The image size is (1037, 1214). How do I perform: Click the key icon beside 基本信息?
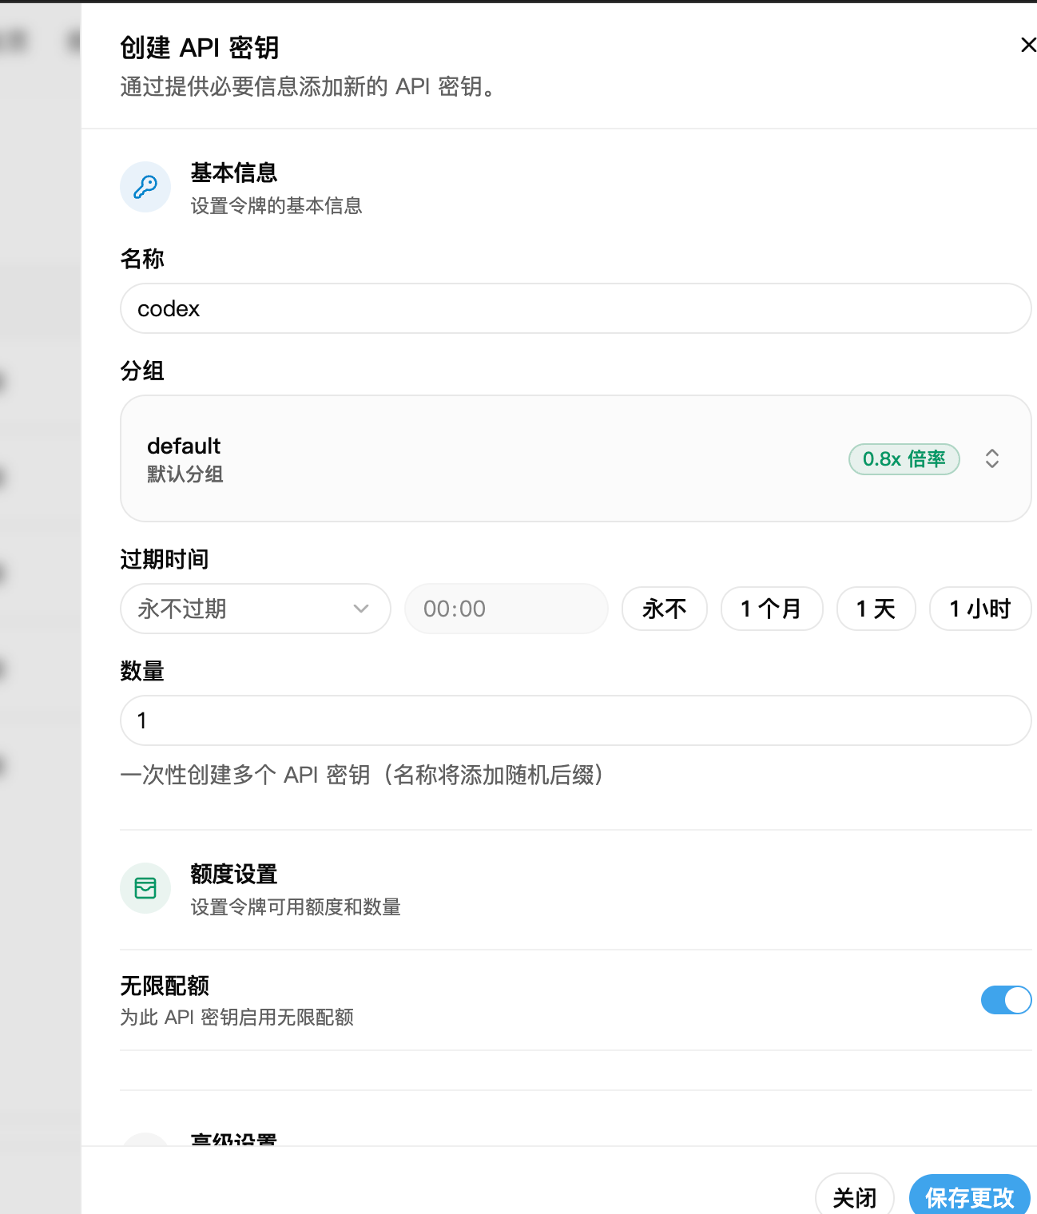(145, 187)
